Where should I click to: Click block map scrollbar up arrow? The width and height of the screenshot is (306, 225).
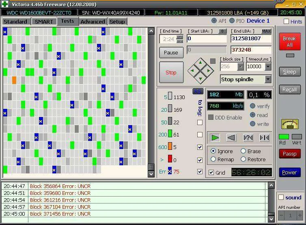click(151, 31)
